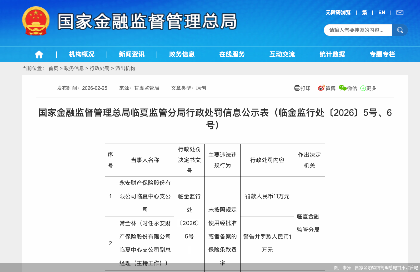This screenshot has width=420, height=272.
Task: Share via the Weibo icon
Action: click(321, 88)
